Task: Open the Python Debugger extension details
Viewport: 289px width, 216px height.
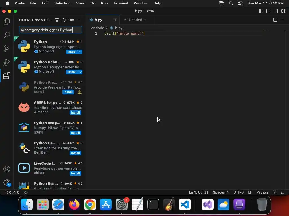Action: pyautogui.click(x=49, y=67)
